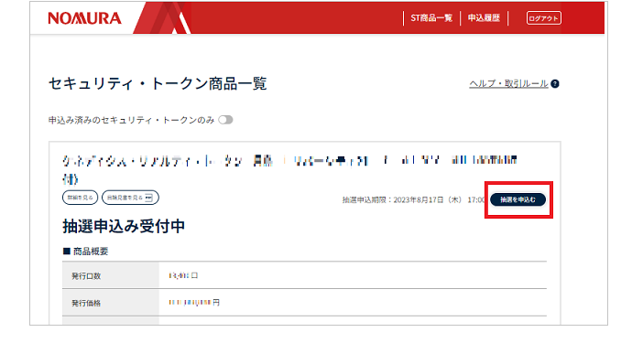Click the security token product title
The width and height of the screenshot is (632, 343).
tap(289, 169)
